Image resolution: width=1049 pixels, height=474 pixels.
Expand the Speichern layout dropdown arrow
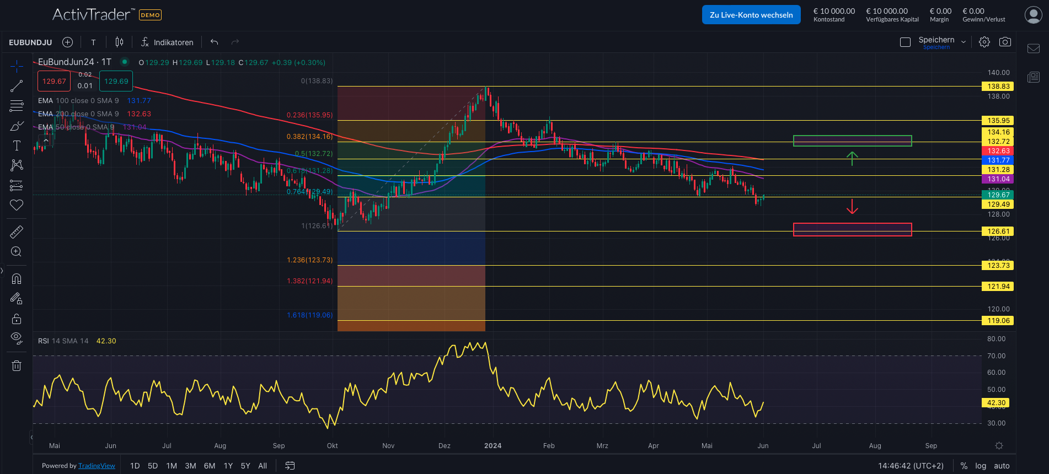(964, 42)
